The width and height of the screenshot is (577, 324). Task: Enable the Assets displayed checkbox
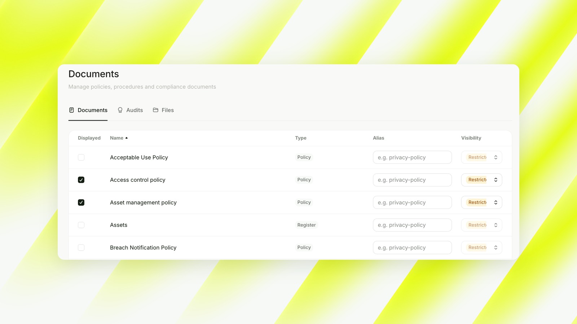(81, 225)
